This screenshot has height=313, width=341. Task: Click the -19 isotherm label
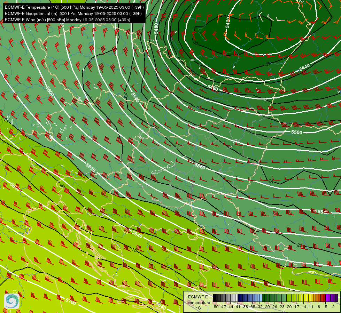click(134, 250)
